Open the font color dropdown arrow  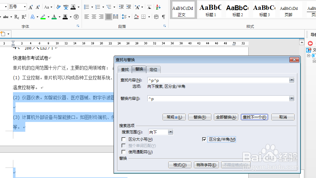click(x=59, y=17)
